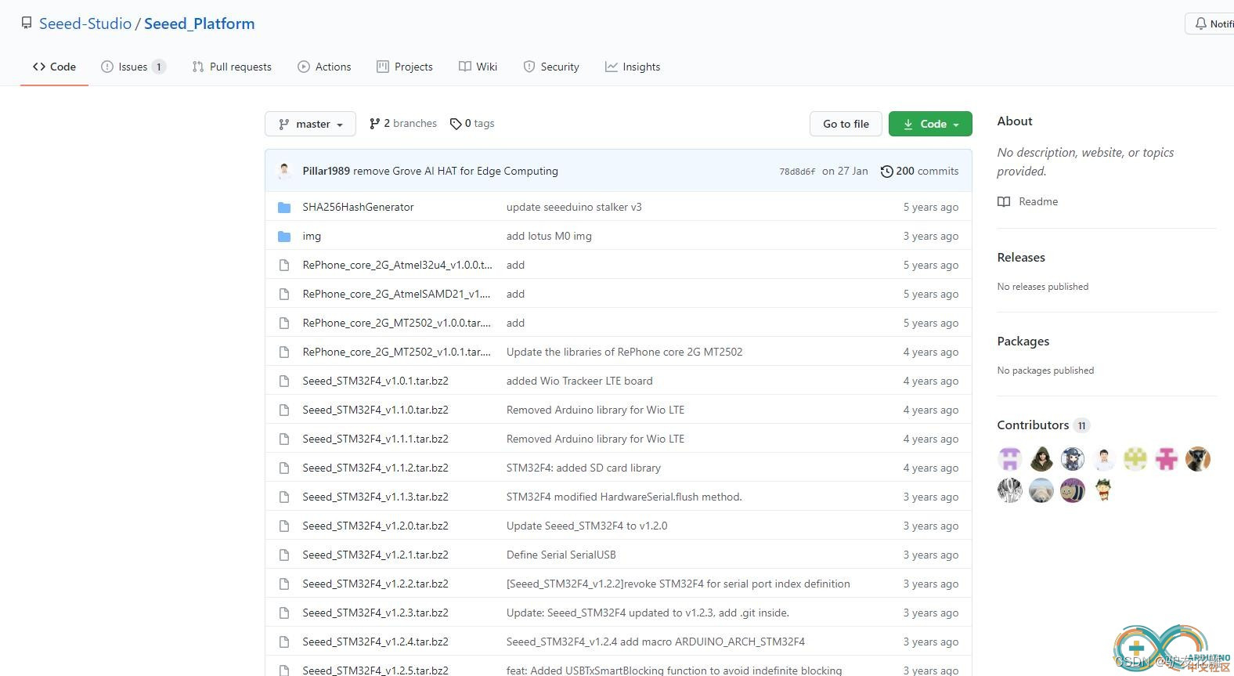Viewport: 1234px width, 676px height.
Task: Click the hooded-figure contributor avatar
Action: (x=1041, y=459)
